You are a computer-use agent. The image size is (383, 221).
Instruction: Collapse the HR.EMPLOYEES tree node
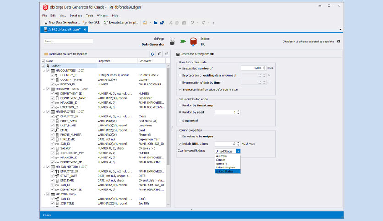click(x=44, y=112)
